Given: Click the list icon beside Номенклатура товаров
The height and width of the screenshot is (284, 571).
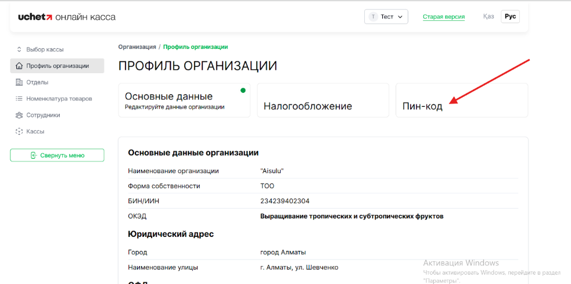Looking at the screenshot, I should tap(19, 99).
